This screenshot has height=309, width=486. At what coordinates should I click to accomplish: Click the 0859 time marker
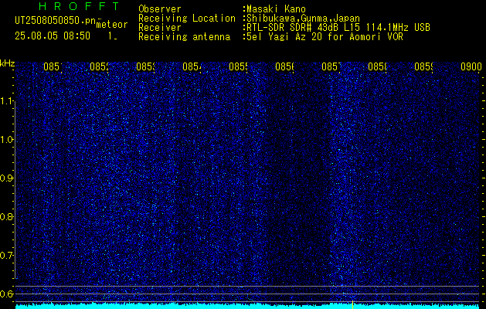[423, 66]
